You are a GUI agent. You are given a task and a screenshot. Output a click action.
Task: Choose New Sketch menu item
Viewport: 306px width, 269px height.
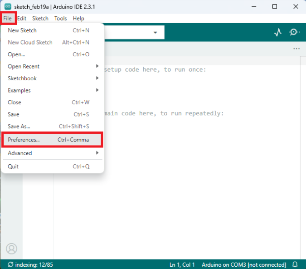pyautogui.click(x=52, y=30)
